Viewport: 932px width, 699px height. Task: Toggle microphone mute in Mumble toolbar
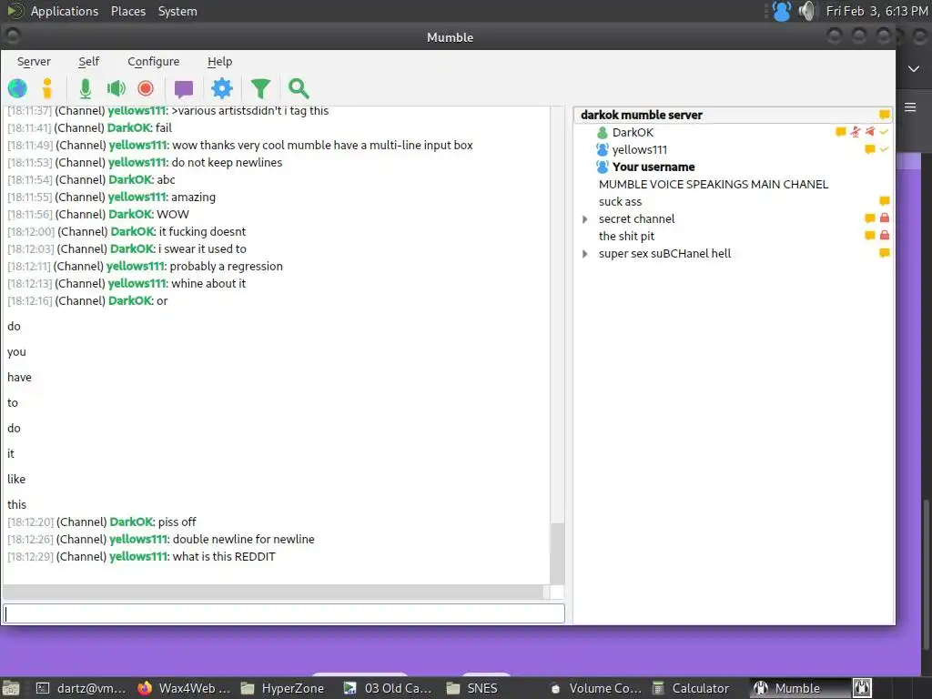86,88
